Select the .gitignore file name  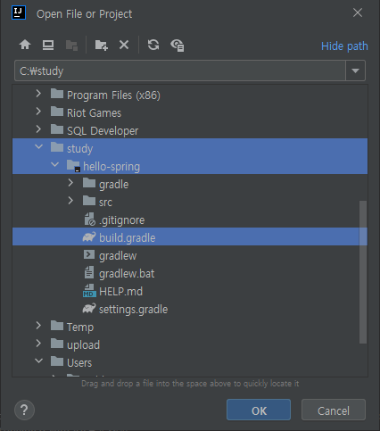pos(122,220)
